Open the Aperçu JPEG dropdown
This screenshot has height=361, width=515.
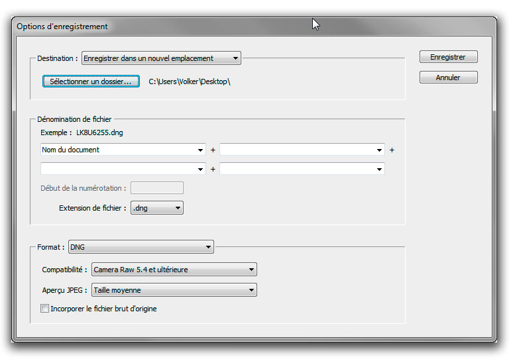pos(174,290)
